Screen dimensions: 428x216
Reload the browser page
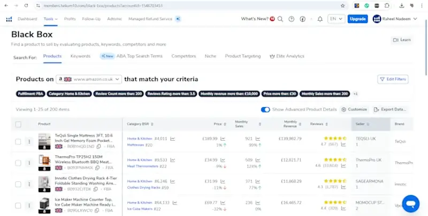26,5
